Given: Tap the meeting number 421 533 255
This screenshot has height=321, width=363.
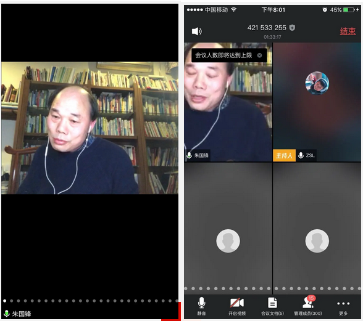Looking at the screenshot, I should click(x=267, y=28).
